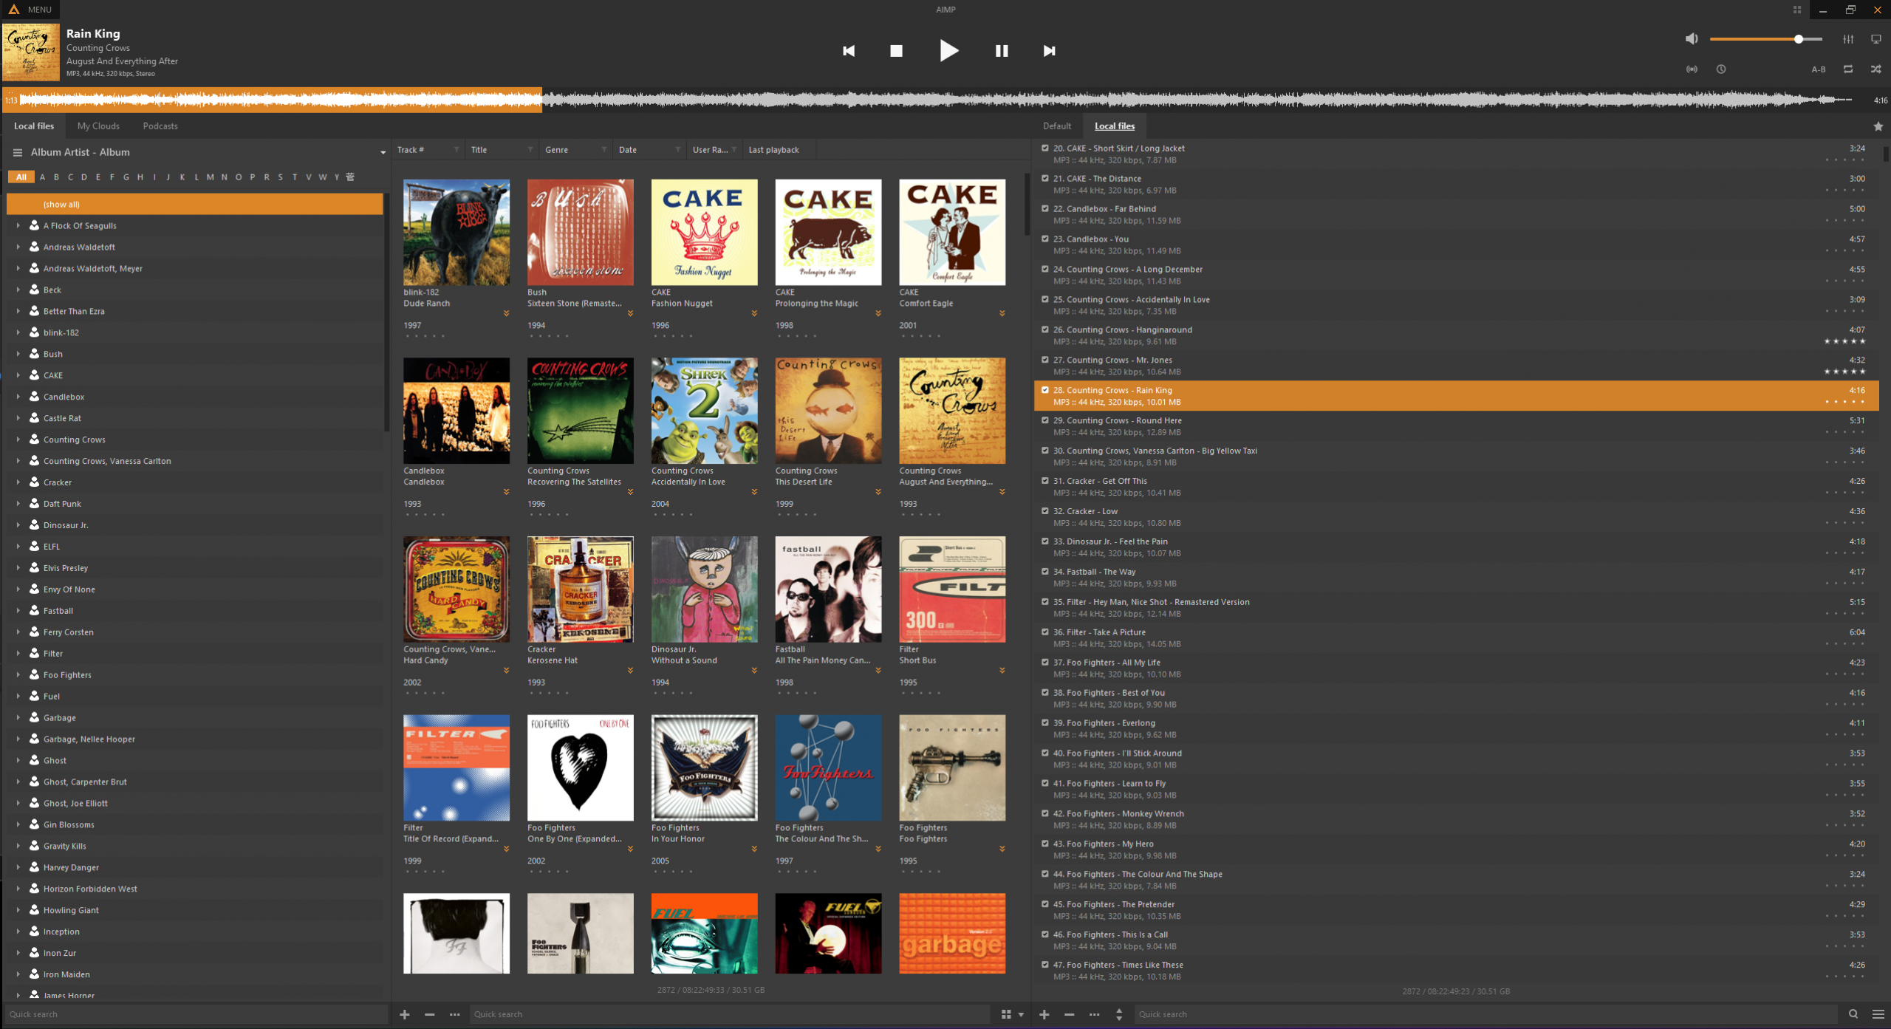Uncheck track 24 A Long December
Viewport: 1891px width, 1029px height.
point(1045,270)
